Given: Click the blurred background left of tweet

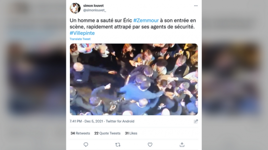Looking at the screenshot, I should click(x=33, y=75).
